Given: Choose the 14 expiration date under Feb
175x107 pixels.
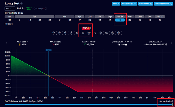Looking at the screenshot, I should pos(29,20).
